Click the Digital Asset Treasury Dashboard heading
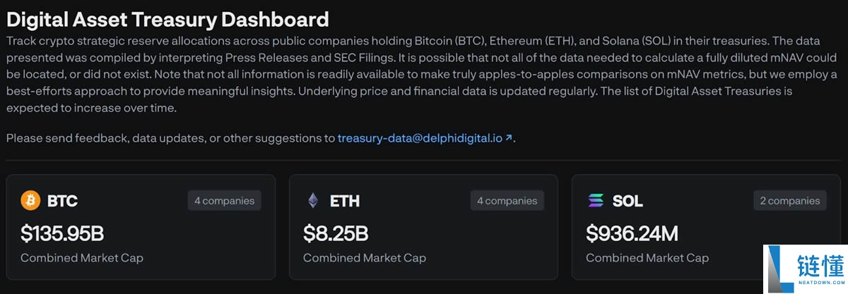The image size is (848, 294). pos(167,18)
